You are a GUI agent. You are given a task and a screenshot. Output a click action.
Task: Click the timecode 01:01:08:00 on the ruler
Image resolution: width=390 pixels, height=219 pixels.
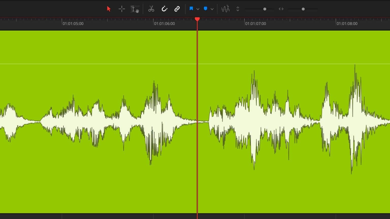click(347, 24)
